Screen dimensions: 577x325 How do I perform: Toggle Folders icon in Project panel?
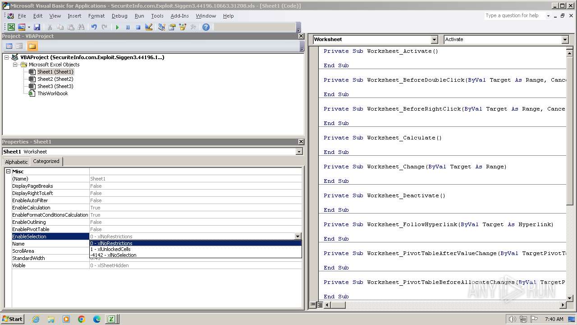click(x=32, y=46)
